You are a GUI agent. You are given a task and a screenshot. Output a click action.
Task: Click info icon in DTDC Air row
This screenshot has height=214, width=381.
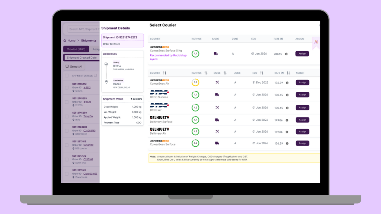point(287,108)
